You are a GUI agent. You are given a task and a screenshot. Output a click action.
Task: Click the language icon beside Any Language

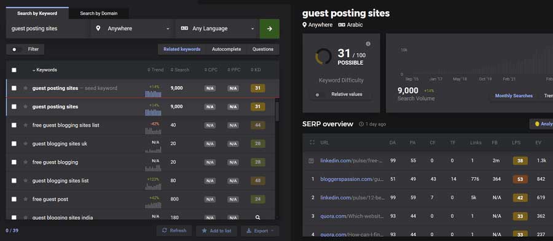coord(184,28)
